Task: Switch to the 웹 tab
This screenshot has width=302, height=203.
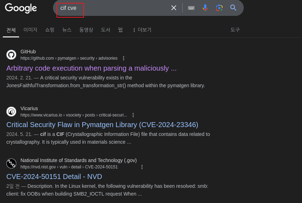Action: tap(120, 30)
